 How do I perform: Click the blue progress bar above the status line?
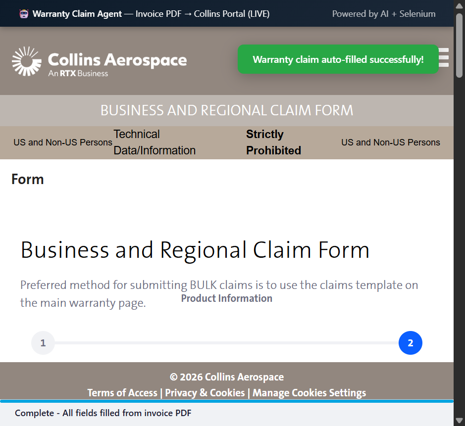pos(226,400)
